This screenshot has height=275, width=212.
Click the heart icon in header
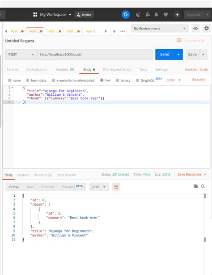(165, 15)
